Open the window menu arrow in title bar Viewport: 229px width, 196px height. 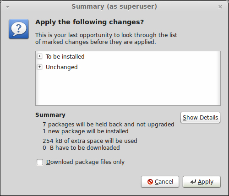(x=8, y=7)
